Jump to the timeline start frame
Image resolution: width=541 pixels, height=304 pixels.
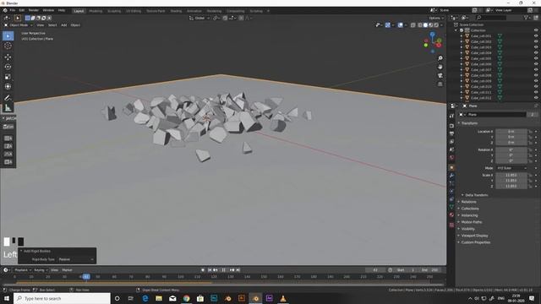coord(210,270)
